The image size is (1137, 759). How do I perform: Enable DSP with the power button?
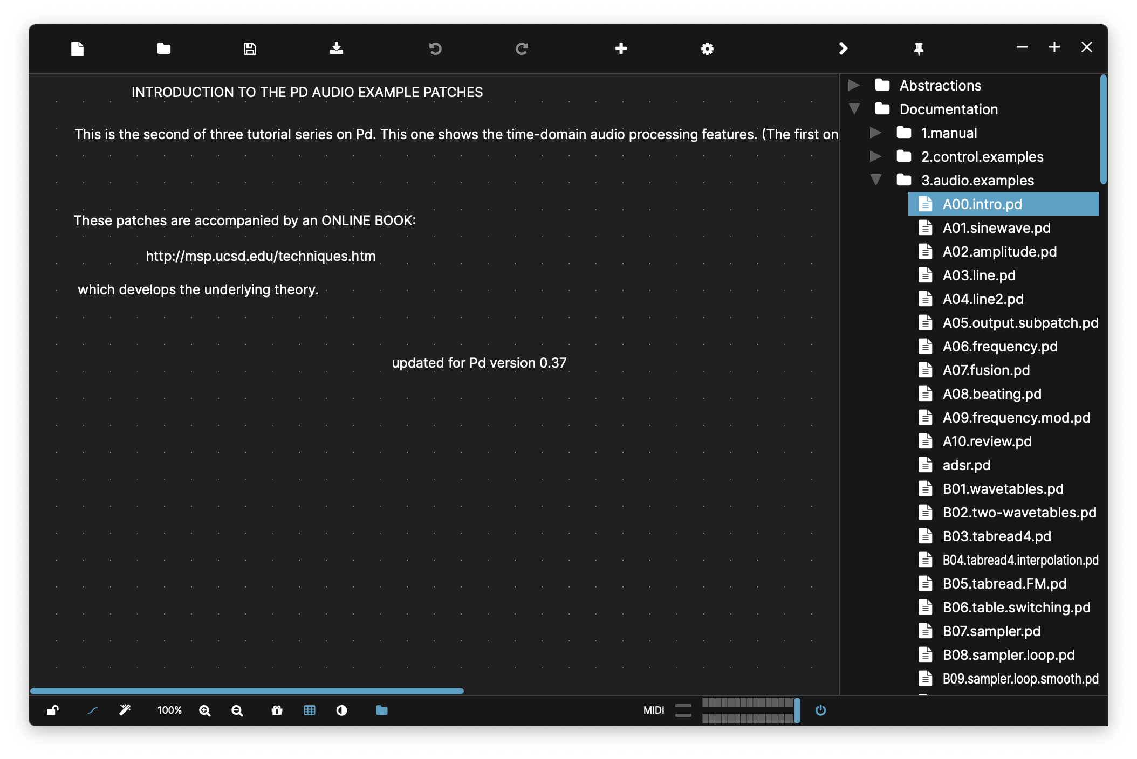tap(820, 710)
